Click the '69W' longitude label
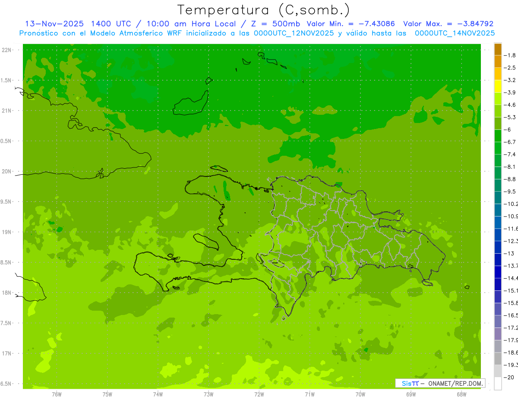Viewport: 518px width, 400px height. (x=411, y=394)
